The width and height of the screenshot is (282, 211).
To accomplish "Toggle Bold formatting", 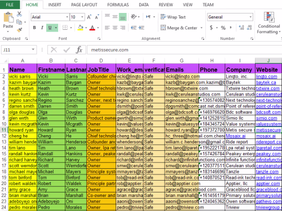I will (34, 28).
